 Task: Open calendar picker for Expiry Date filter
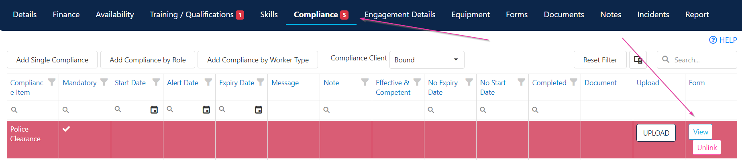tap(259, 110)
